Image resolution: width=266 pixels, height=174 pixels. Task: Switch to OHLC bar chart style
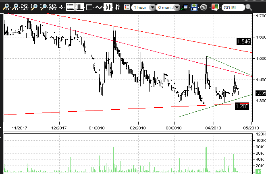tap(117, 7)
